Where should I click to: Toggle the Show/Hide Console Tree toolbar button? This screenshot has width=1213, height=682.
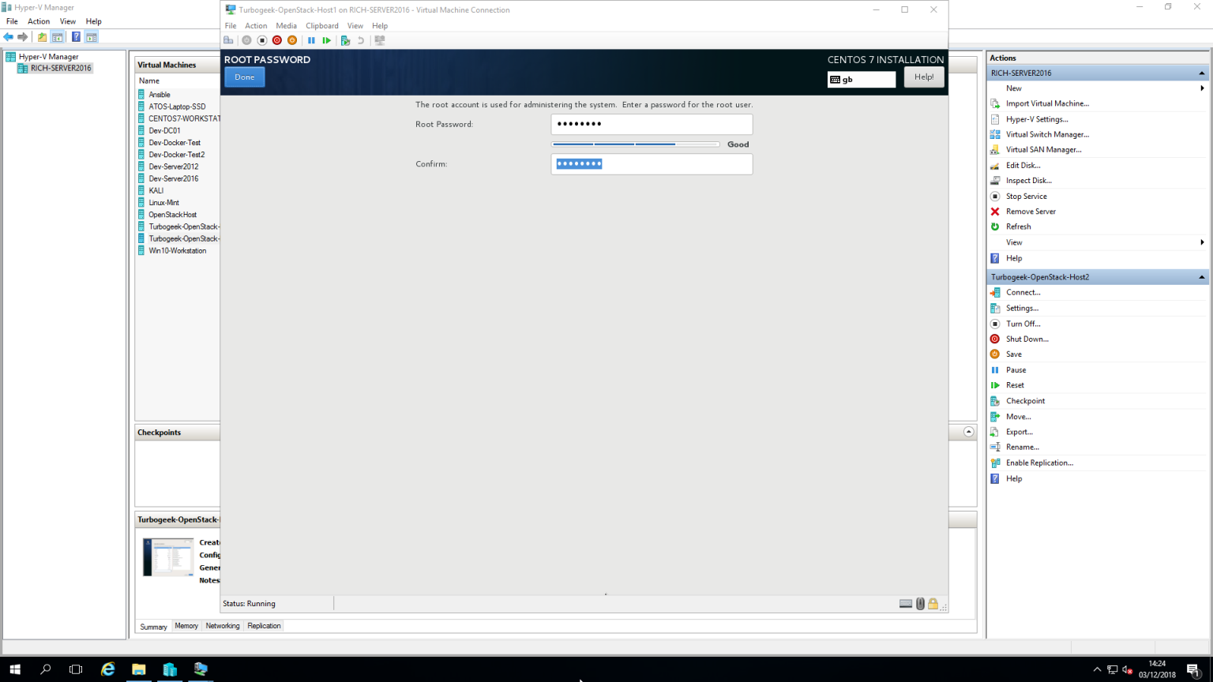tap(58, 37)
